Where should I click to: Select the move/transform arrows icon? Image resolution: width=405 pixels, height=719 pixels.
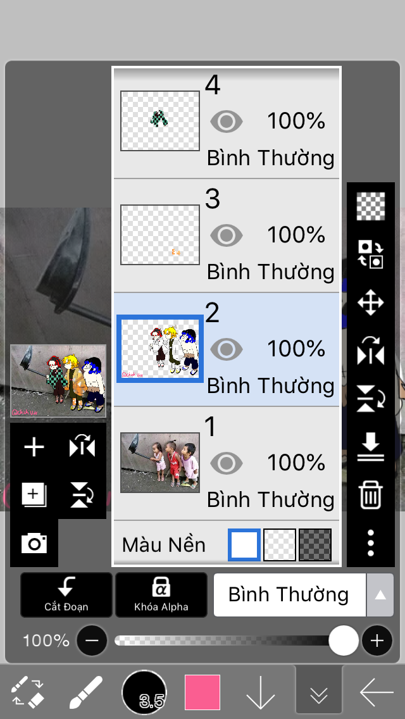coord(371,303)
